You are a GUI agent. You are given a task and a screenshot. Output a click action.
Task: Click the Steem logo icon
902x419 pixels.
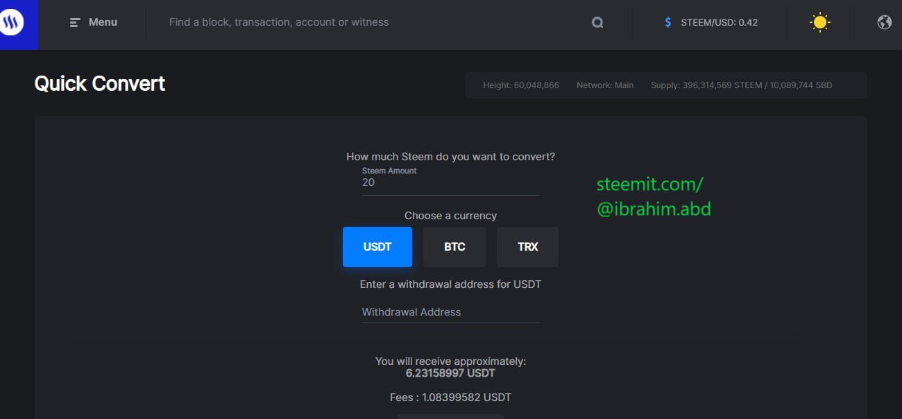tap(11, 23)
